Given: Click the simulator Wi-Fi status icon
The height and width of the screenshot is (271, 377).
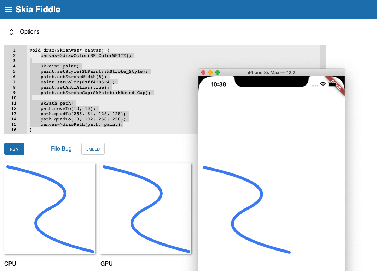Looking at the screenshot, I should tap(323, 84).
